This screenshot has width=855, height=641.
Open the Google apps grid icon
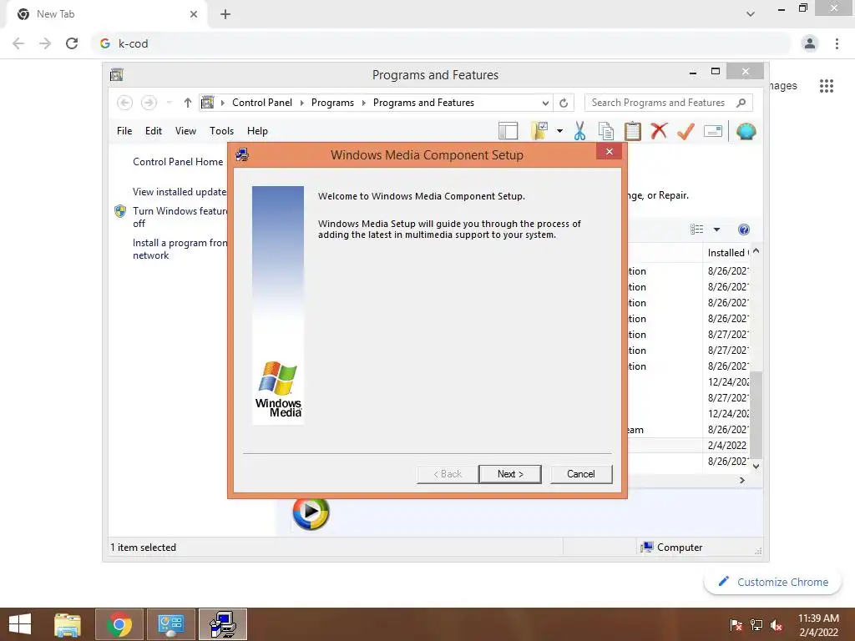pos(827,86)
